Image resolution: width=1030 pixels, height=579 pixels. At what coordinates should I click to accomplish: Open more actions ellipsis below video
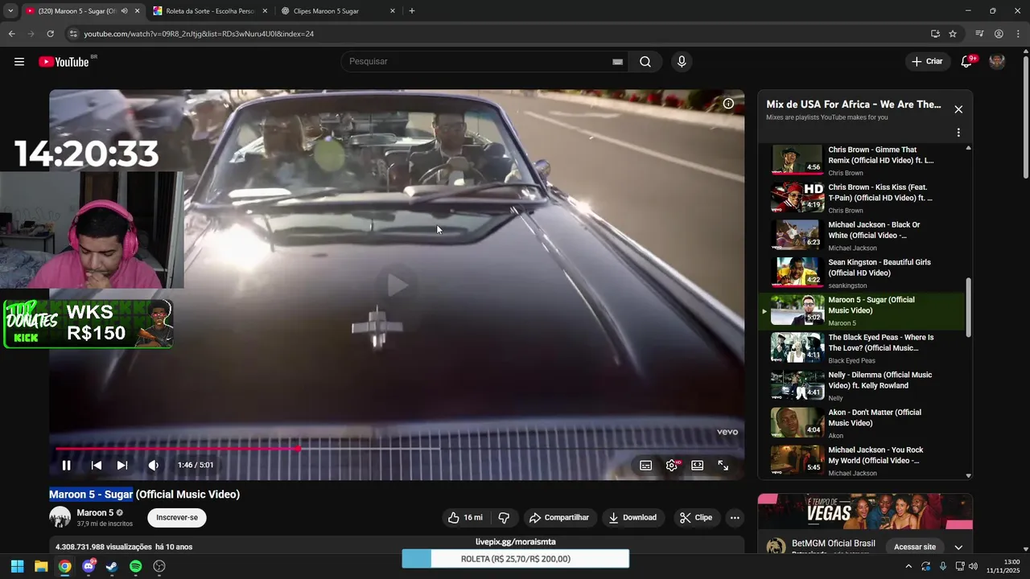coord(735,518)
